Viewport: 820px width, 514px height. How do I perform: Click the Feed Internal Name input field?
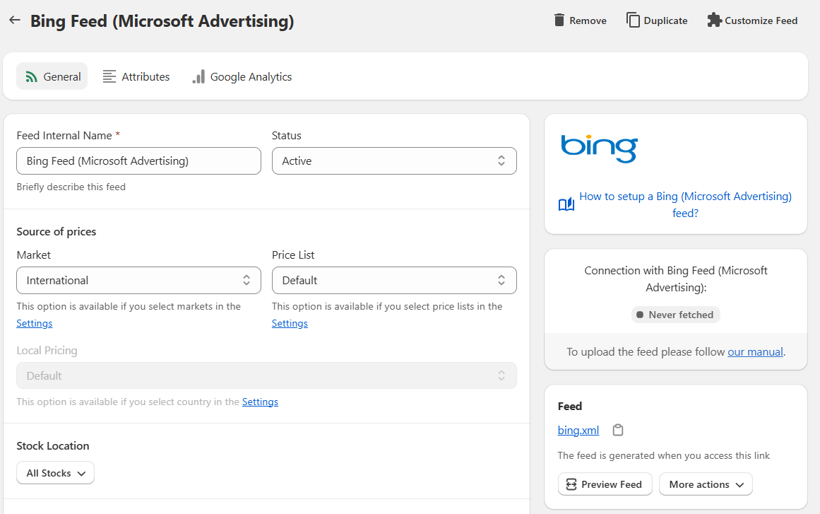tap(138, 160)
